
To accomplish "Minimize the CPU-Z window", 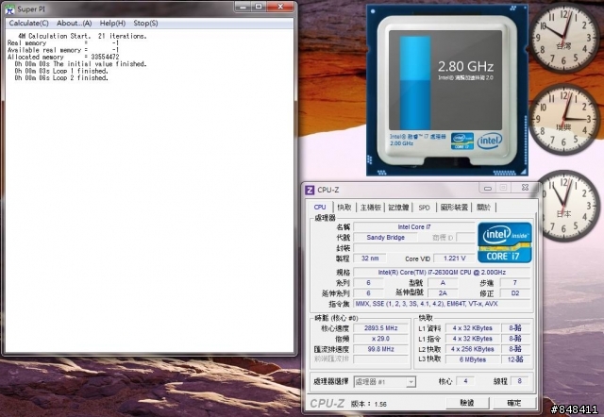I will coord(487,188).
